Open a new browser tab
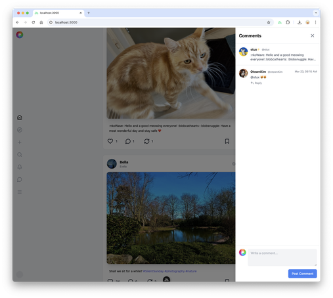Image resolution: width=333 pixels, height=298 pixels. [x=89, y=13]
